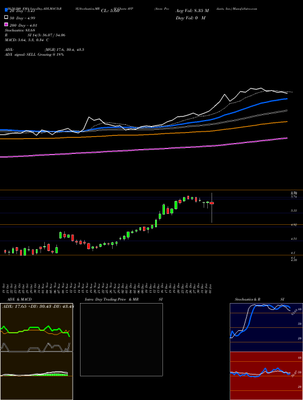Click the 'Stochastics: 83.68' reading
The image size is (303, 400).
[x=19, y=30]
